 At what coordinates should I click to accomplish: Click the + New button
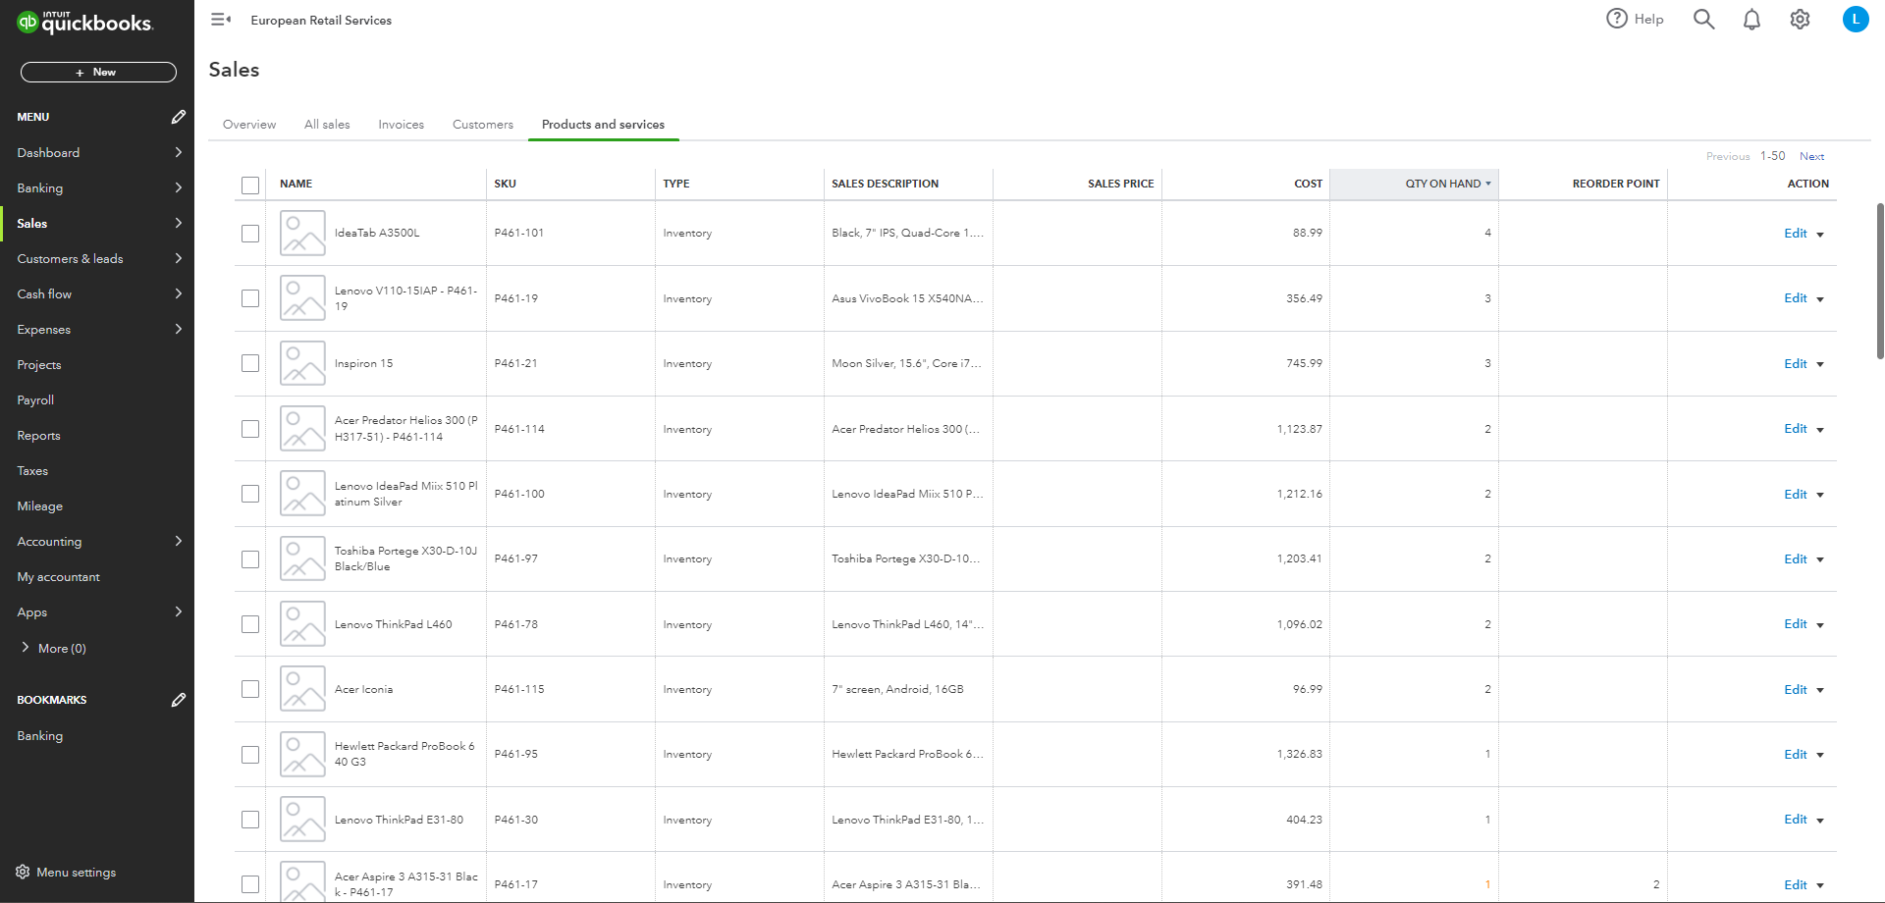point(98,73)
